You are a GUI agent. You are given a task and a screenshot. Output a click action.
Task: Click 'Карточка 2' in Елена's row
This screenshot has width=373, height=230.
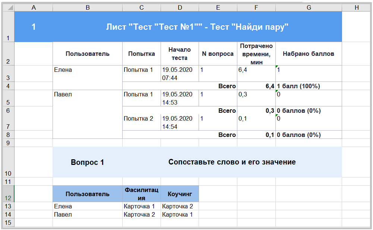coord(180,206)
